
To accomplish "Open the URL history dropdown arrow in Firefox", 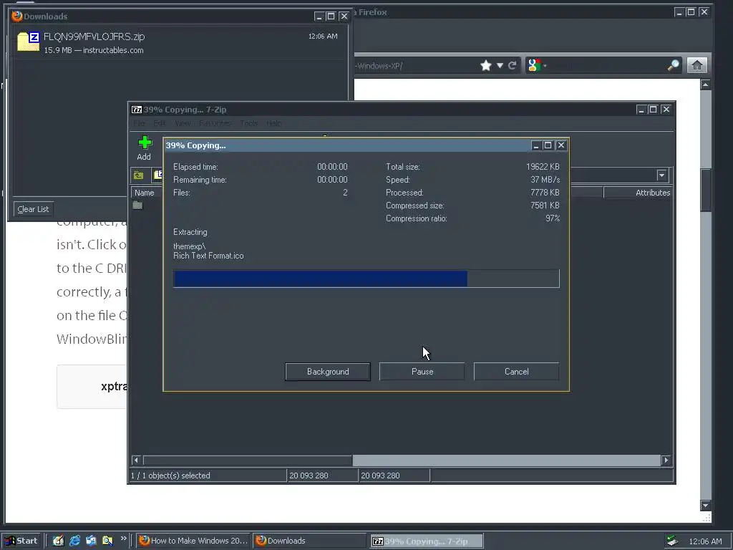I will [500, 65].
